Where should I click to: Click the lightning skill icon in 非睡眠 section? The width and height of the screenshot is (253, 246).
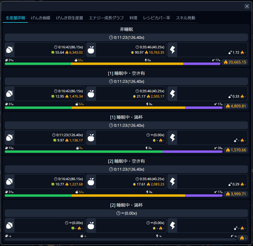172,50
